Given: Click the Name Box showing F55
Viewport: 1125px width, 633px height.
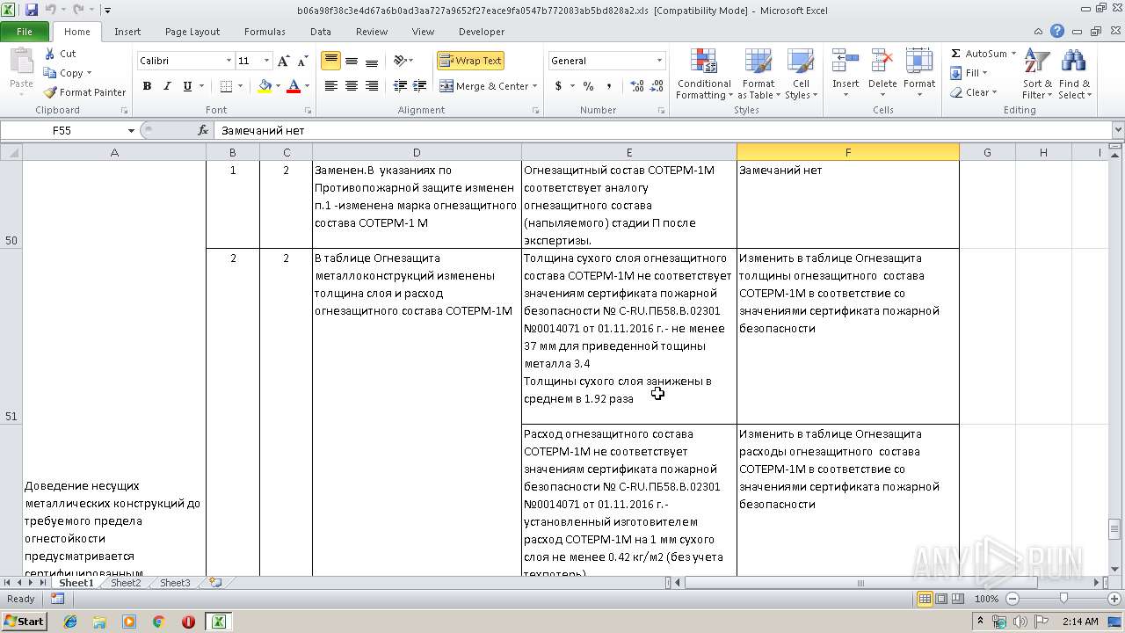Looking at the screenshot, I should point(62,130).
